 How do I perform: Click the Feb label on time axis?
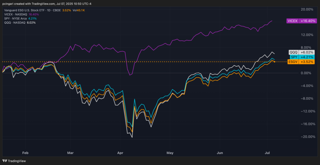click(x=25, y=153)
